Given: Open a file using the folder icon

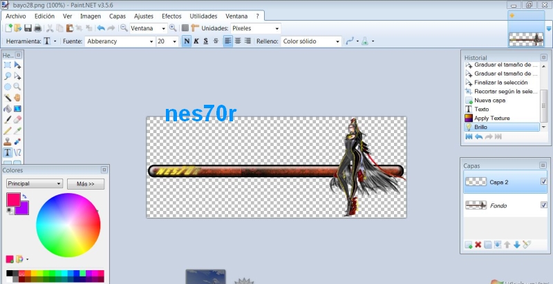Looking at the screenshot, I should point(18,28).
